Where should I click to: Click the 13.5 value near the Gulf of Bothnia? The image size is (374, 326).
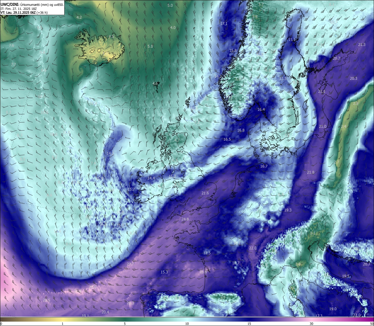[x=283, y=78]
